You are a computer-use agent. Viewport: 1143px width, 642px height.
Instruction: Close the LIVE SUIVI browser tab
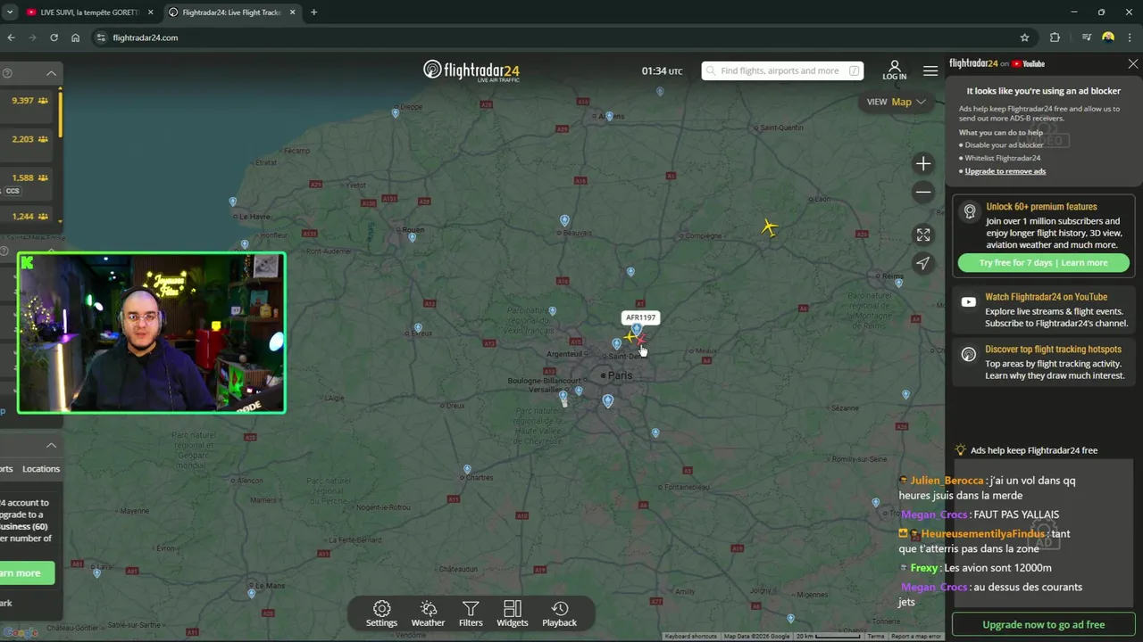click(x=150, y=12)
